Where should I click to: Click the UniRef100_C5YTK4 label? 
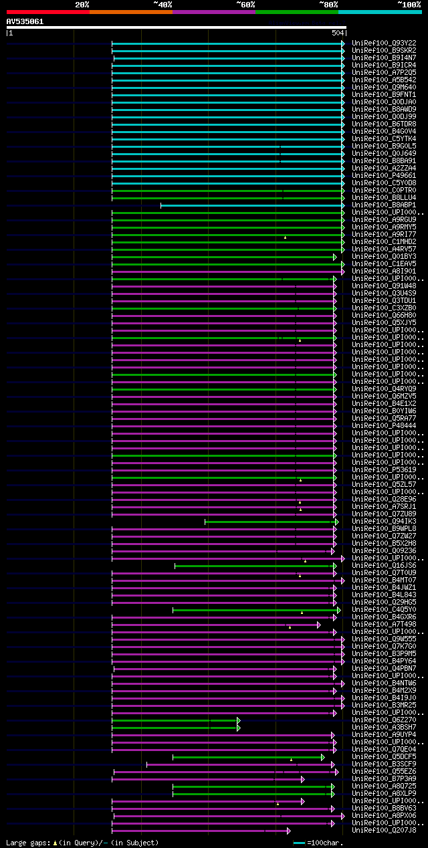click(x=384, y=138)
